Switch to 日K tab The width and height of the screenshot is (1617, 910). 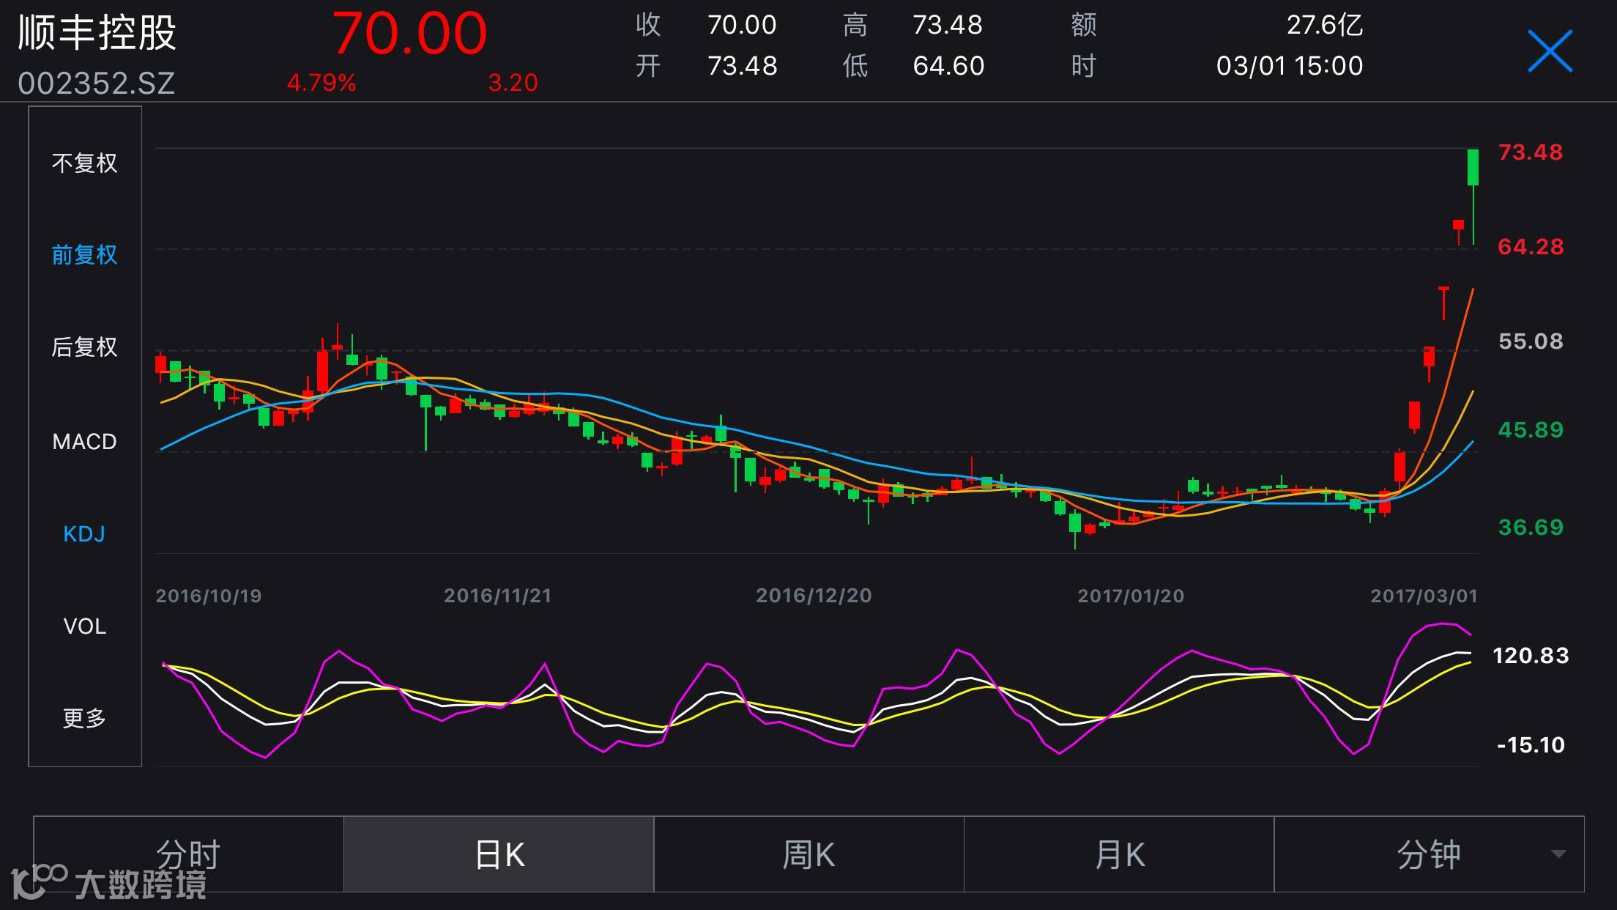tap(499, 854)
